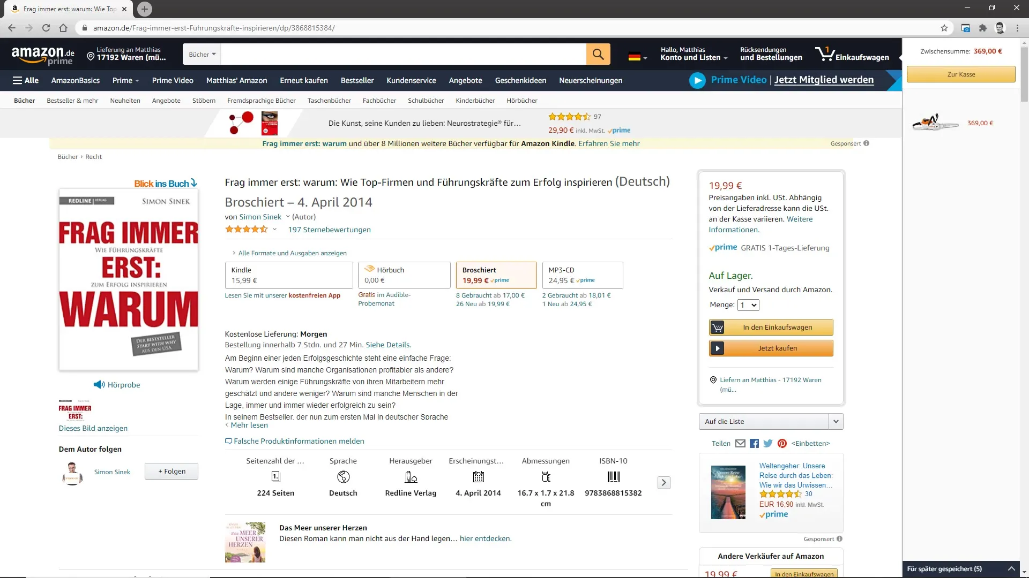Image resolution: width=1029 pixels, height=578 pixels.
Task: Open the language flag dropdown
Action: (x=637, y=57)
